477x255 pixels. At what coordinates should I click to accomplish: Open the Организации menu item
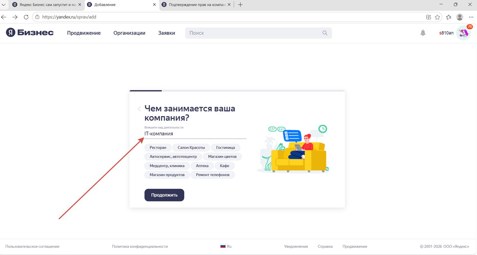pos(129,33)
